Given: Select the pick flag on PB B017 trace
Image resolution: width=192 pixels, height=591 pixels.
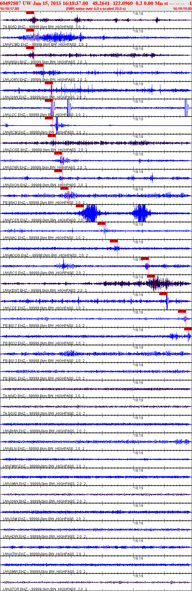Looking at the screenshot, I should tap(182, 311).
